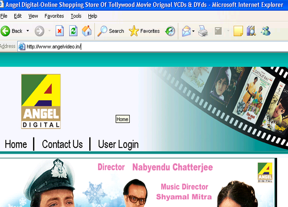Screen dimensions: 288x207
Task: Launch the Messenger people icon
Action: point(266,31)
